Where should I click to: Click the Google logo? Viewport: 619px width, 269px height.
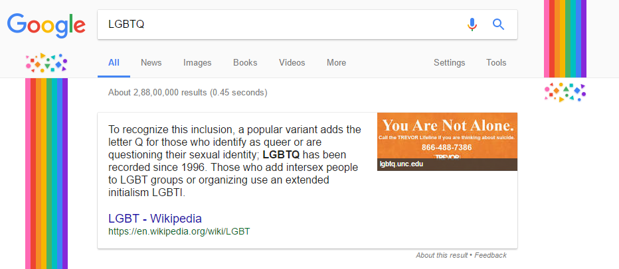pos(46,26)
